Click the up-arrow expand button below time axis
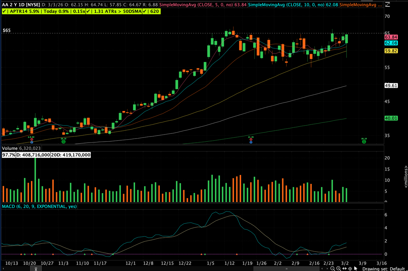The height and width of the screenshot is (271, 408). [36, 269]
